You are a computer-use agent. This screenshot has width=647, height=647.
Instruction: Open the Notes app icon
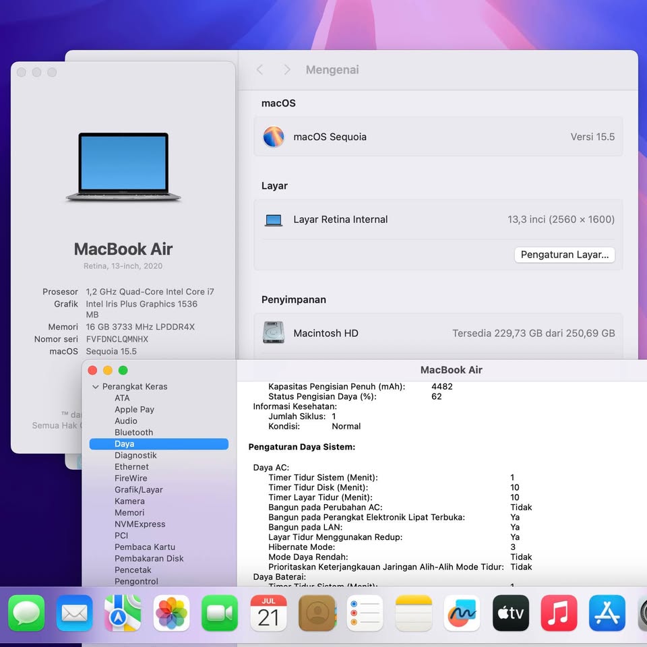[413, 613]
